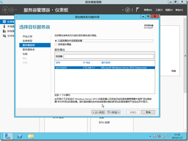Click the 筛选器 filter input field
Image resolution: width=188 pixels, height=141 pixels.
point(109,56)
